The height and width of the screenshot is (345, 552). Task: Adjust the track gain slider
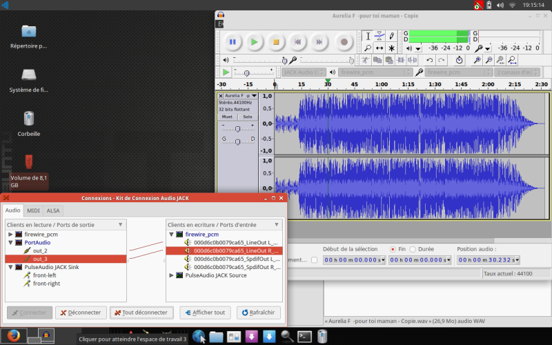(238, 128)
